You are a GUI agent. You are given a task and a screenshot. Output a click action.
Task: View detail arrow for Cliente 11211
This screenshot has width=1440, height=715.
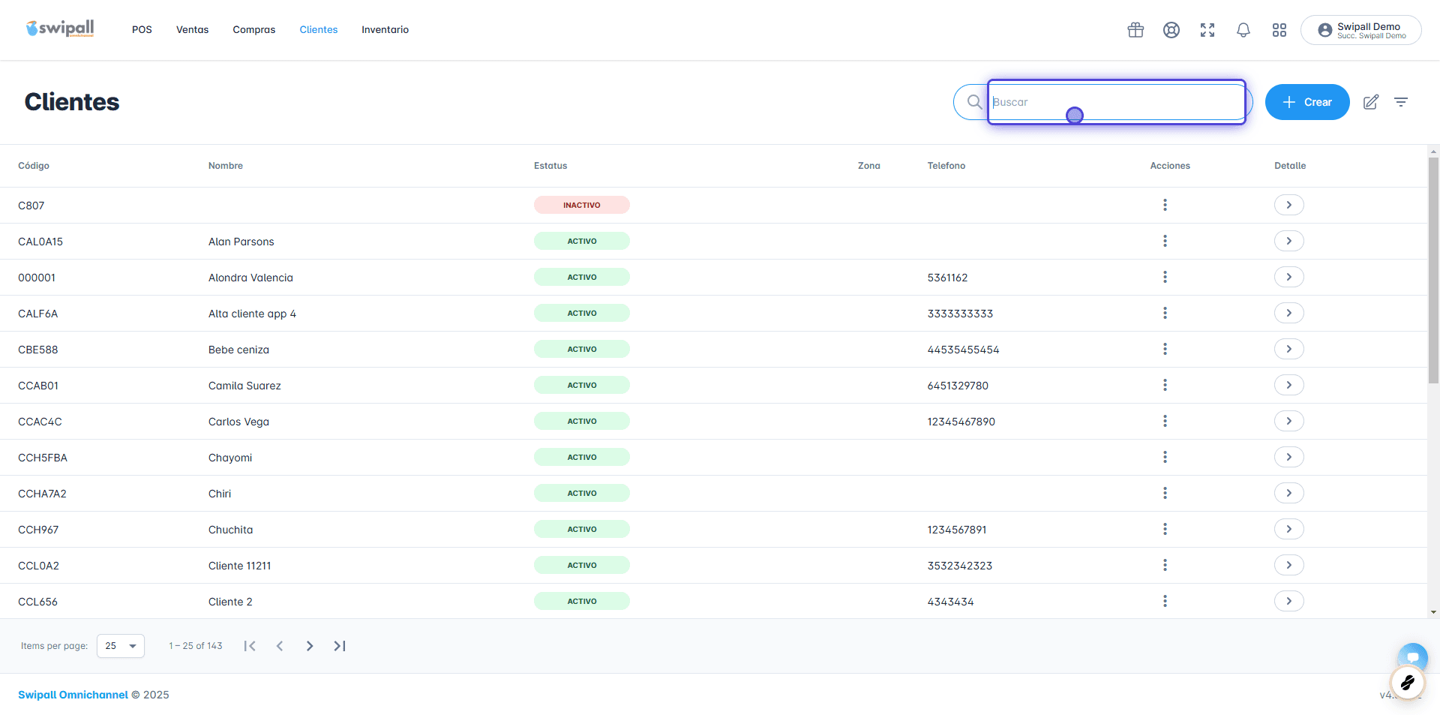pyautogui.click(x=1289, y=565)
